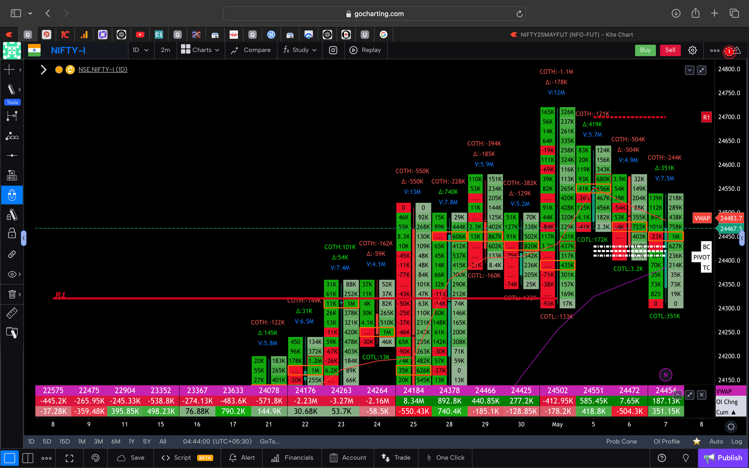Image resolution: width=749 pixels, height=468 pixels.
Task: Open the theme palette picker
Action: (95, 458)
